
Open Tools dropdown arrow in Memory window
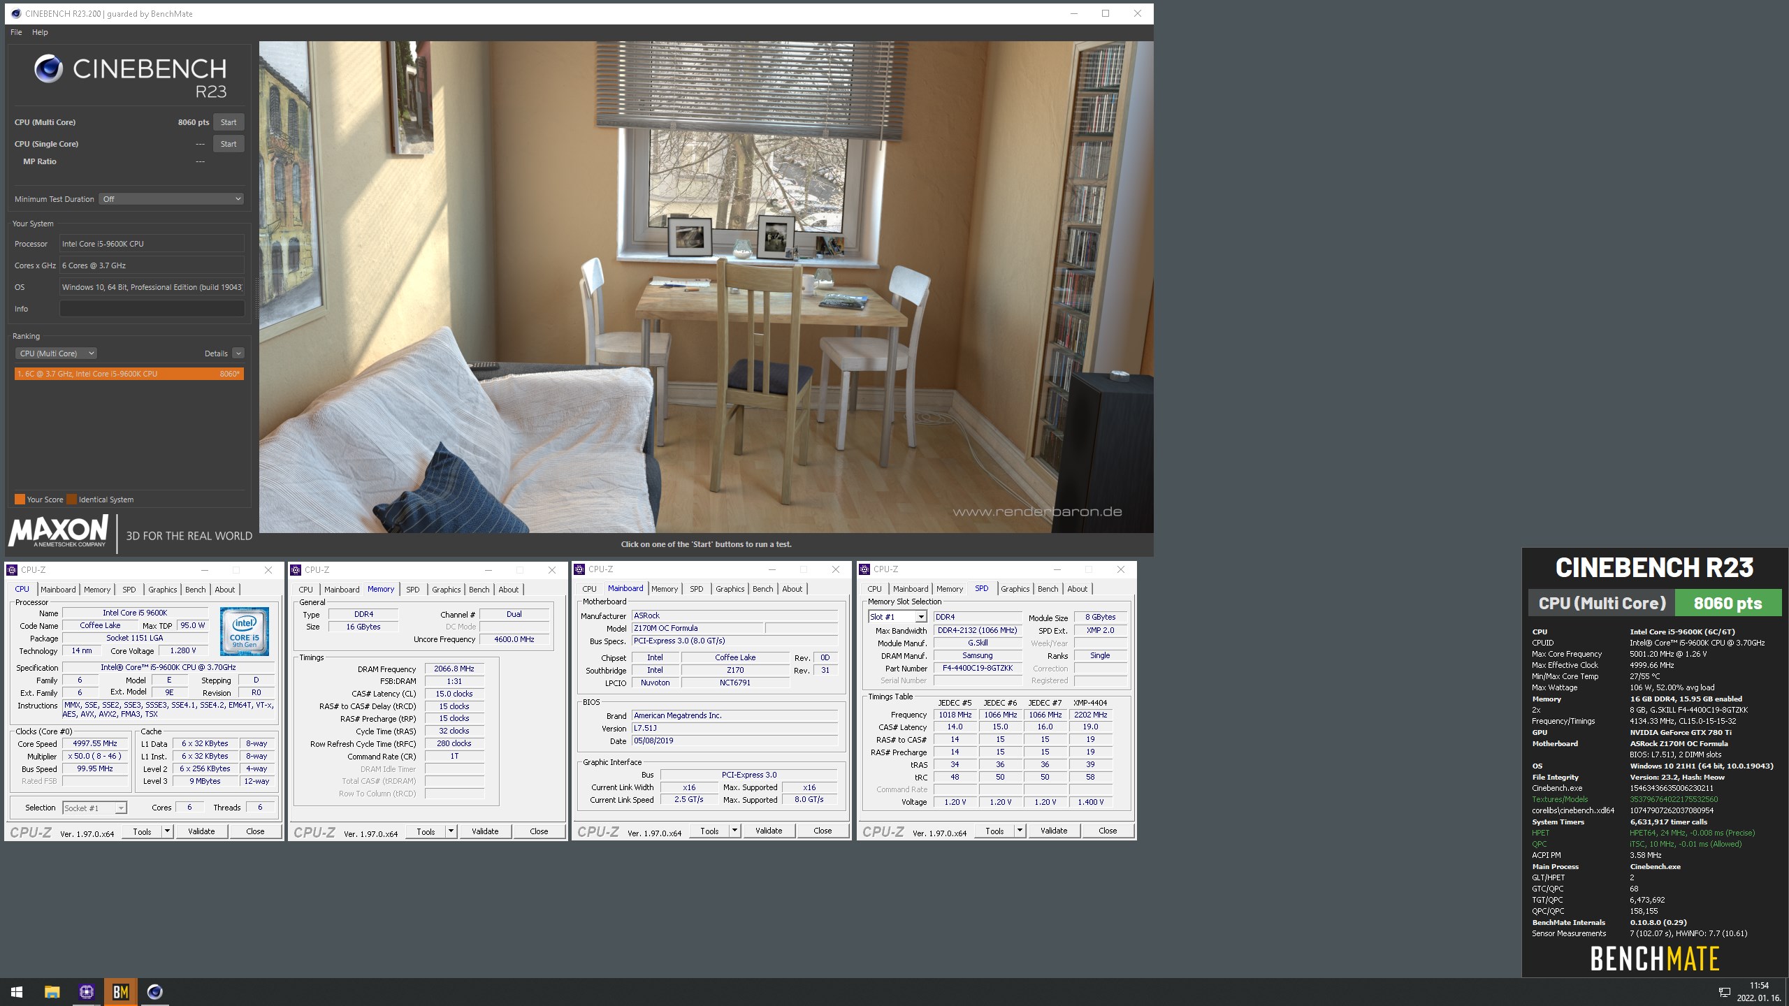pyautogui.click(x=451, y=831)
